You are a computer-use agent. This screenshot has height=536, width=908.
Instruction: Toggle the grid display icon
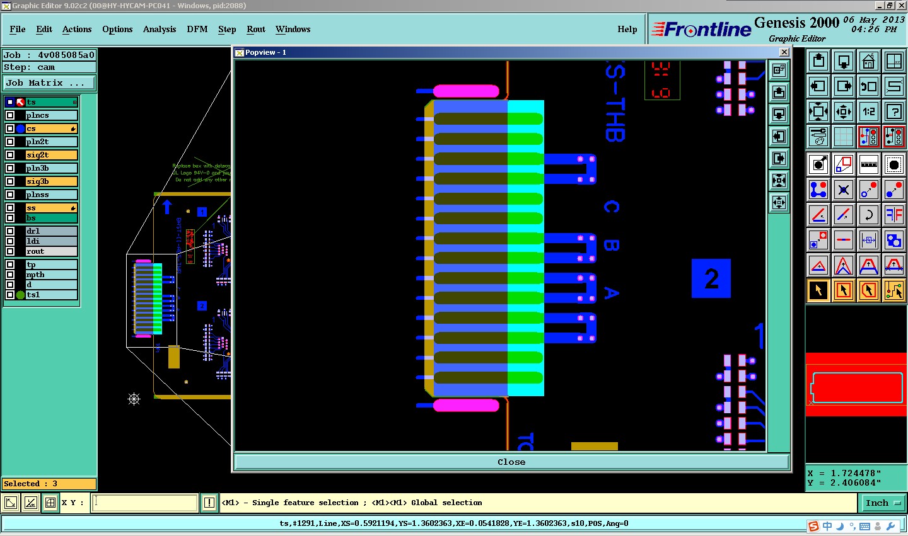tap(844, 137)
